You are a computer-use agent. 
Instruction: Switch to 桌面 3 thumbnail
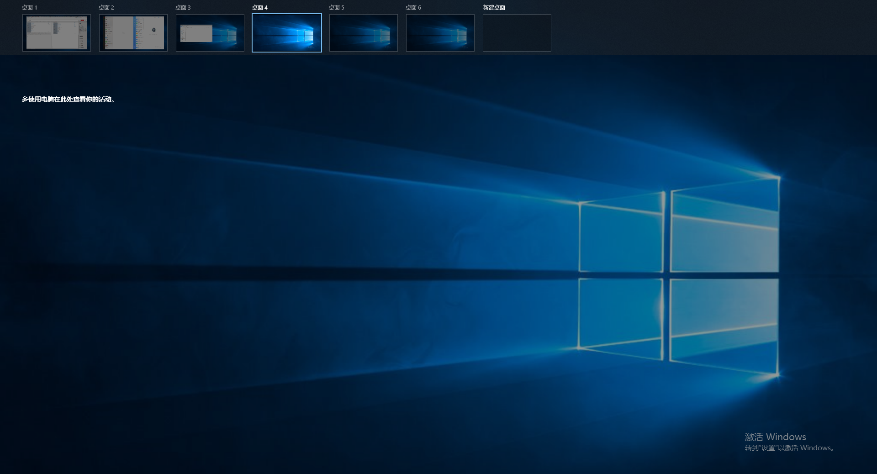(x=210, y=33)
